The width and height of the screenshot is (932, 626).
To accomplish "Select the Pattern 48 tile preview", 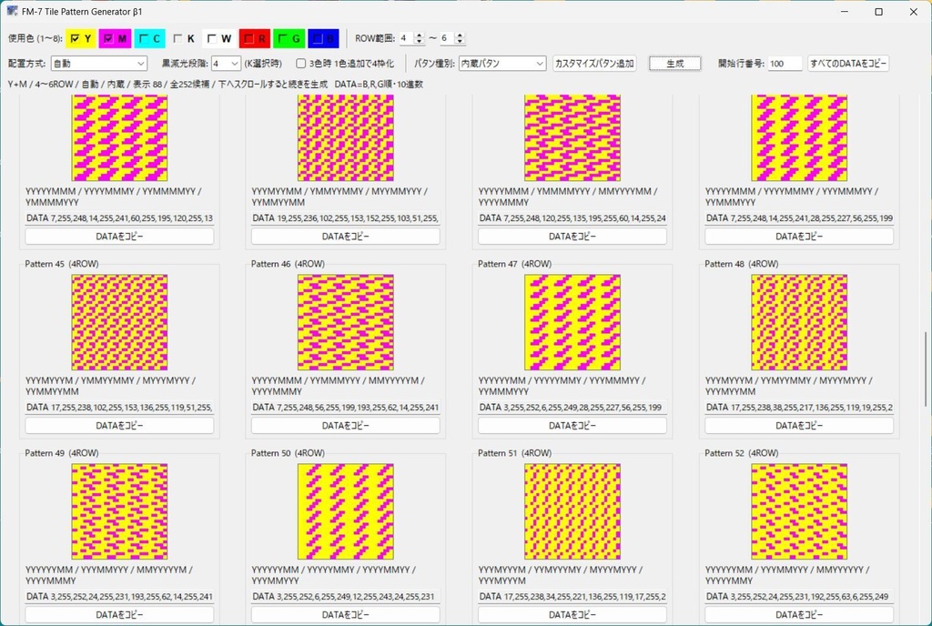I will (799, 322).
